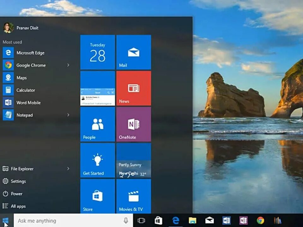This screenshot has width=303, height=227.
Task: Open the Twitter live tile thumbnail
Action: [98, 88]
